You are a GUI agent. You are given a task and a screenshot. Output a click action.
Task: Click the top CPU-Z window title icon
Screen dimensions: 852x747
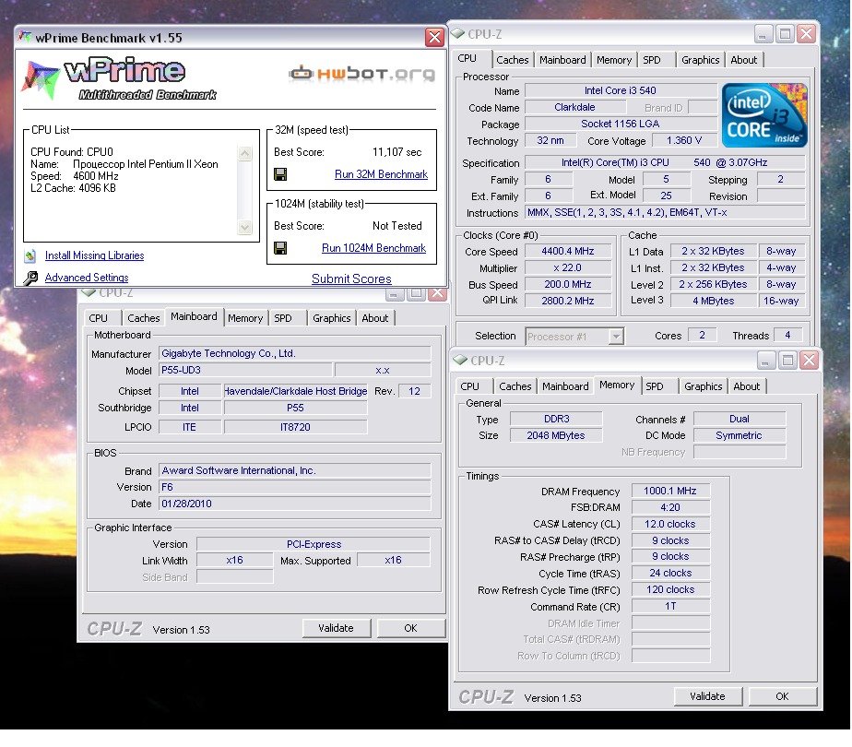coord(458,34)
